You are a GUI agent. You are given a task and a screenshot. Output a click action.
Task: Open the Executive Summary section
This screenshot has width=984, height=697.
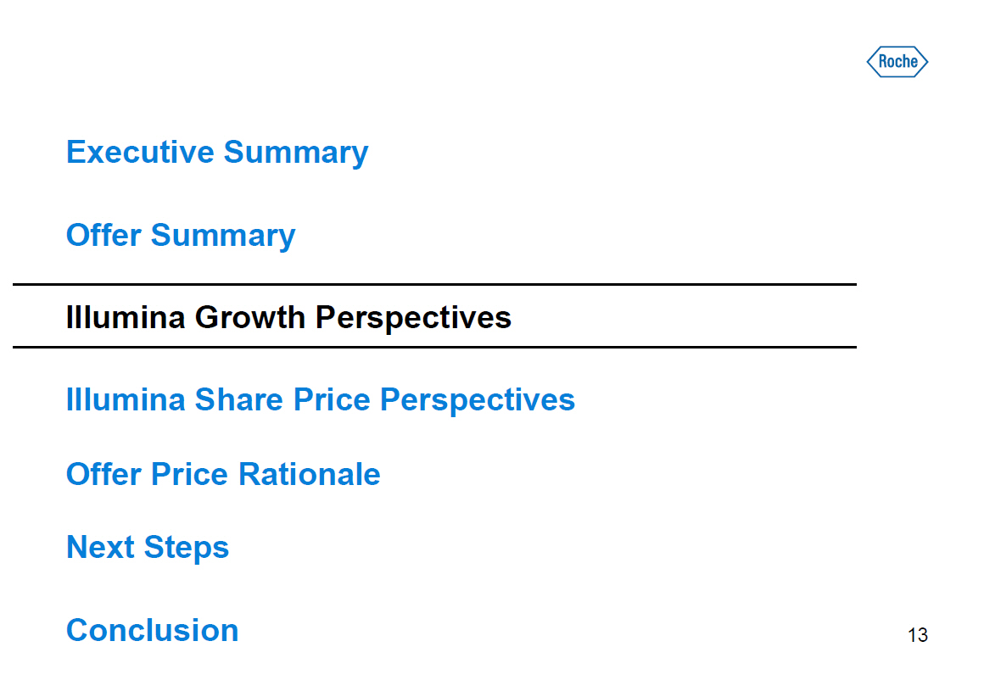click(217, 153)
